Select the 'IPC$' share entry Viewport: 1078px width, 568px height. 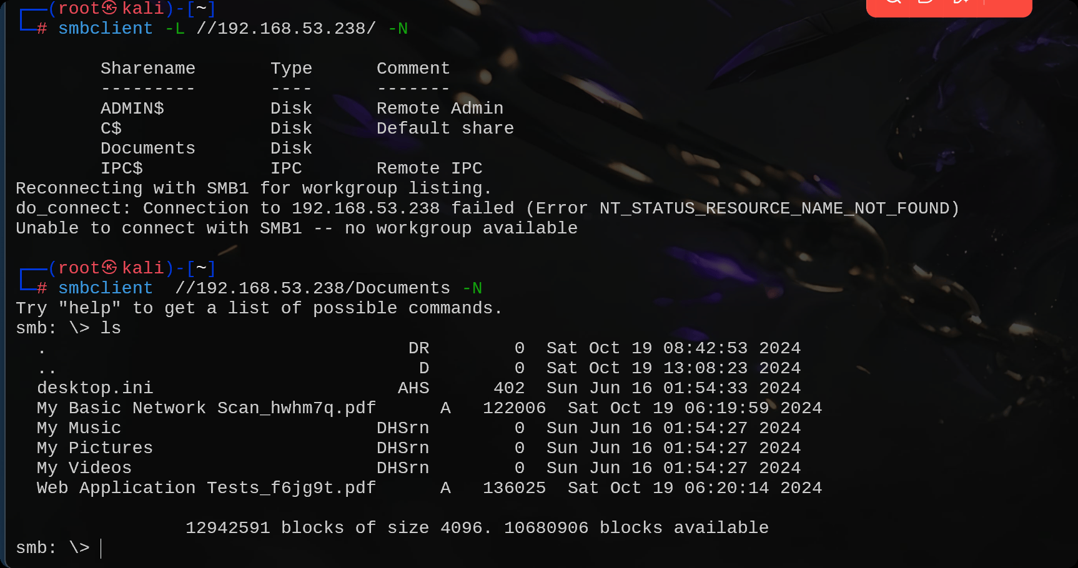pos(121,168)
